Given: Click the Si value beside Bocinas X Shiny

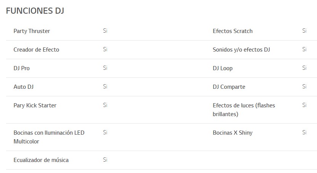Looking at the screenshot, I should tap(304, 132).
